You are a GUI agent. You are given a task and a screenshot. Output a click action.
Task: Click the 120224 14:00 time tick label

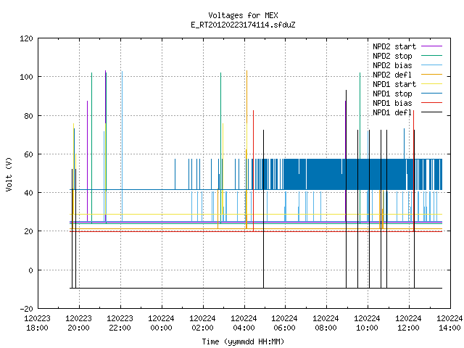449,323
